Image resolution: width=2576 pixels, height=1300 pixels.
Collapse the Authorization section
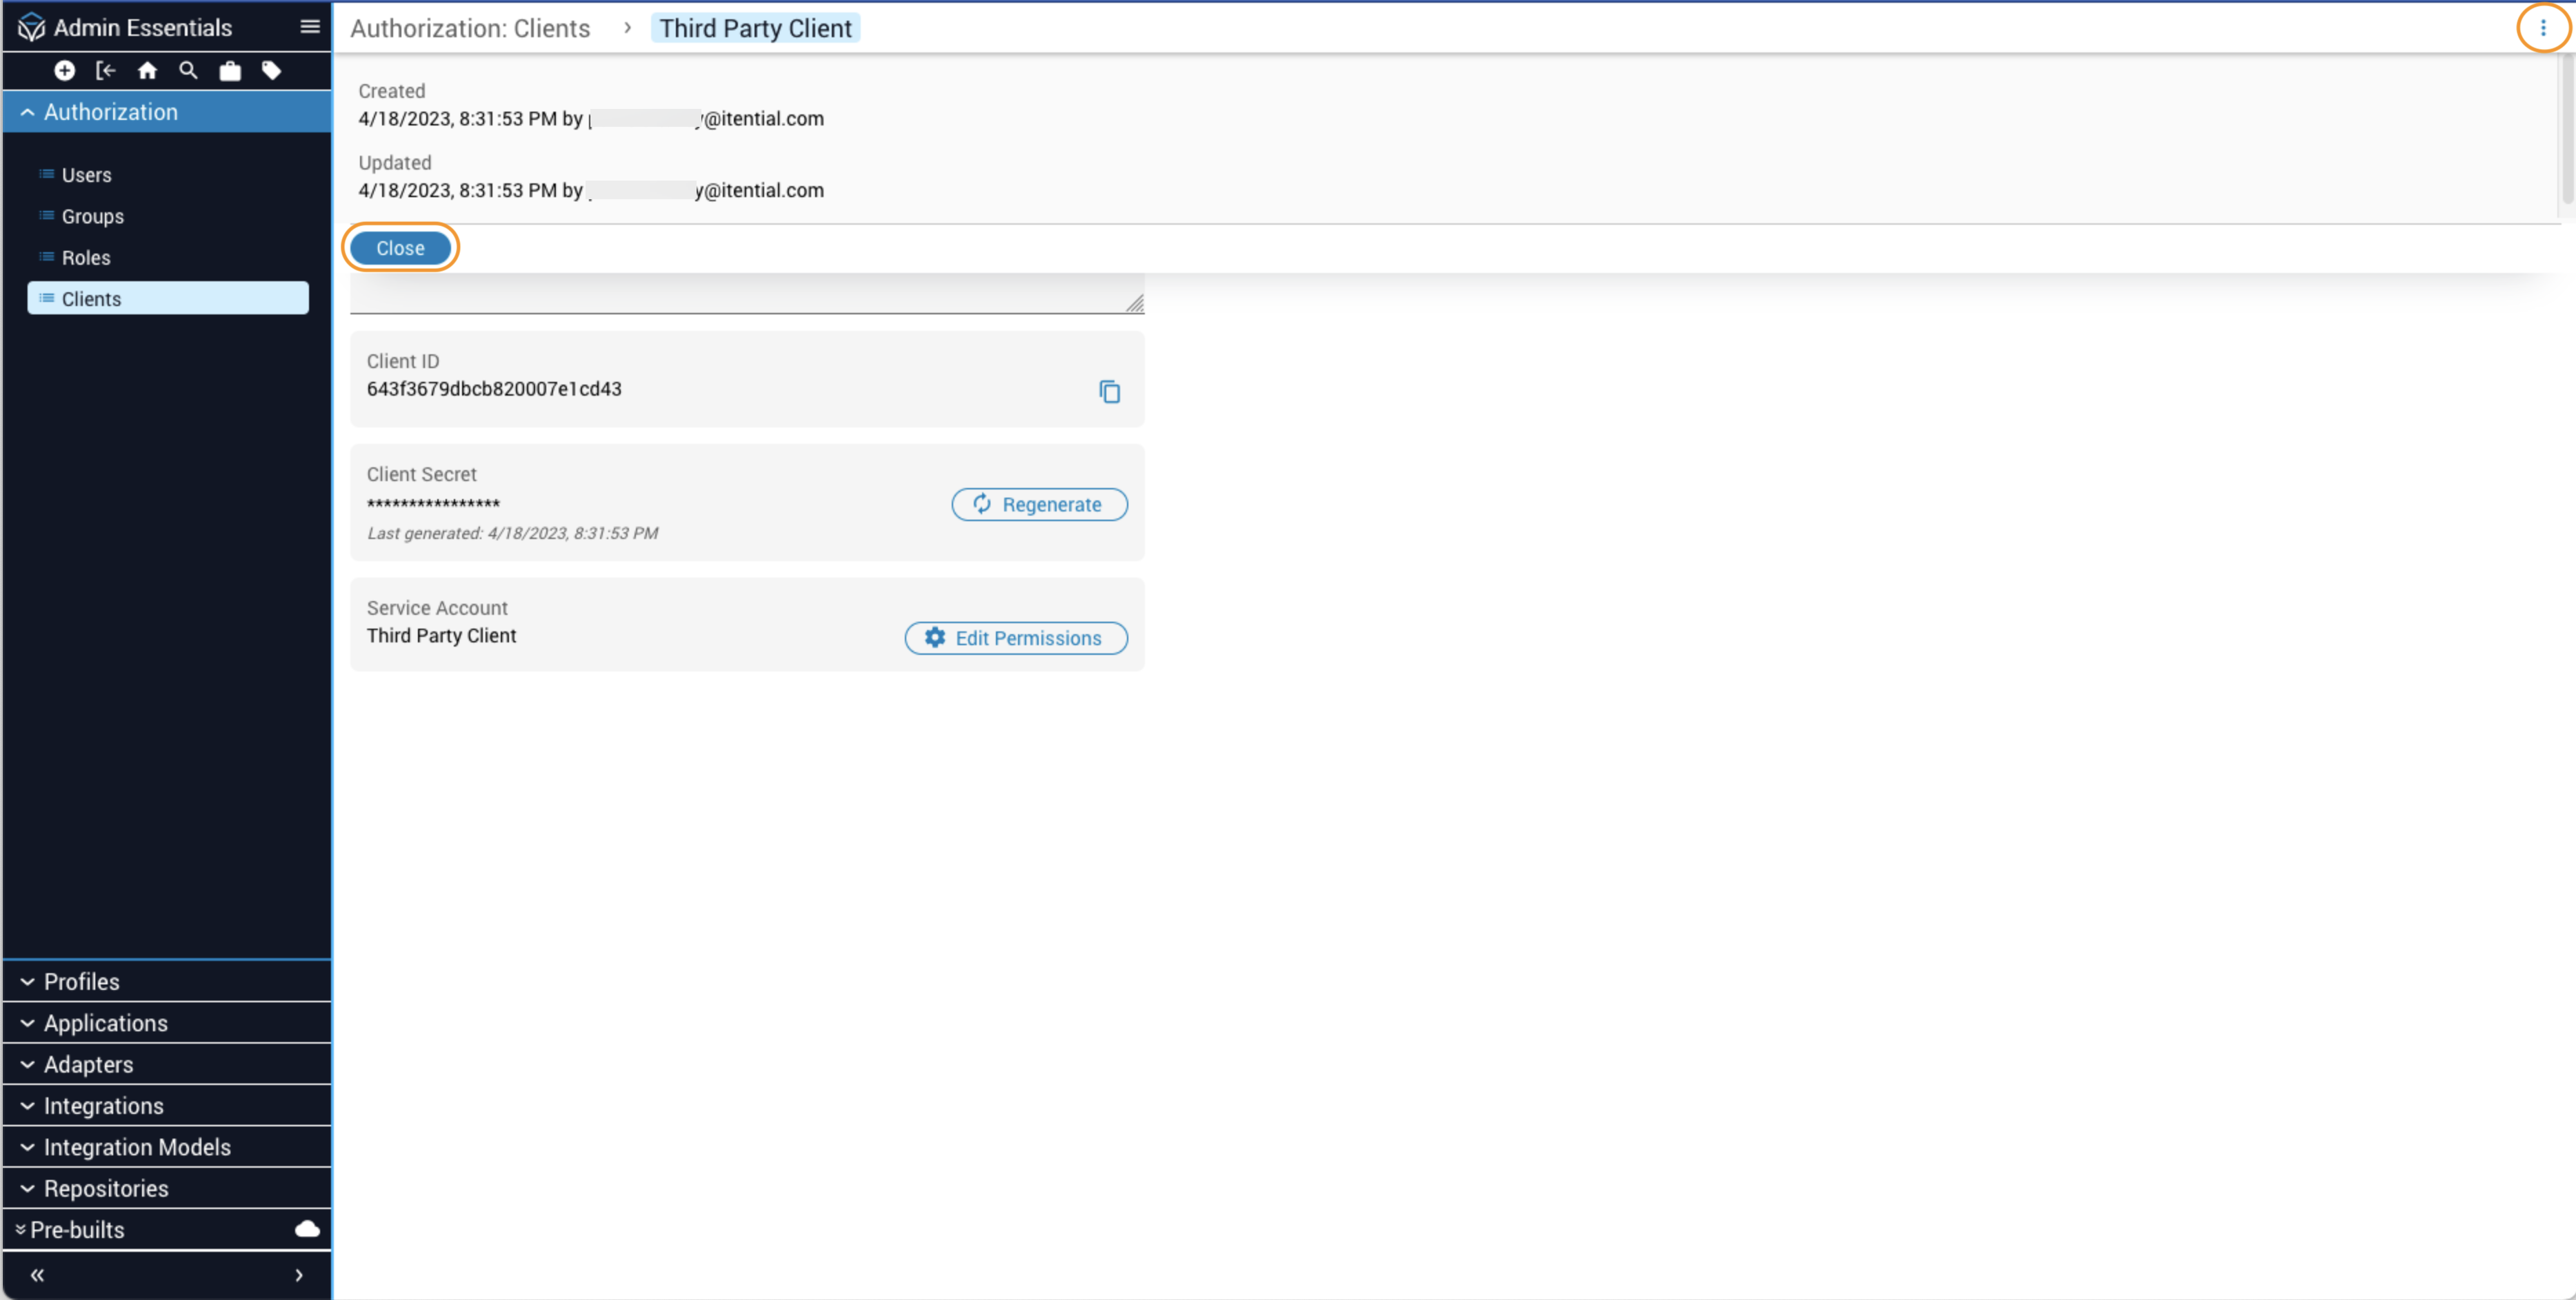click(110, 112)
